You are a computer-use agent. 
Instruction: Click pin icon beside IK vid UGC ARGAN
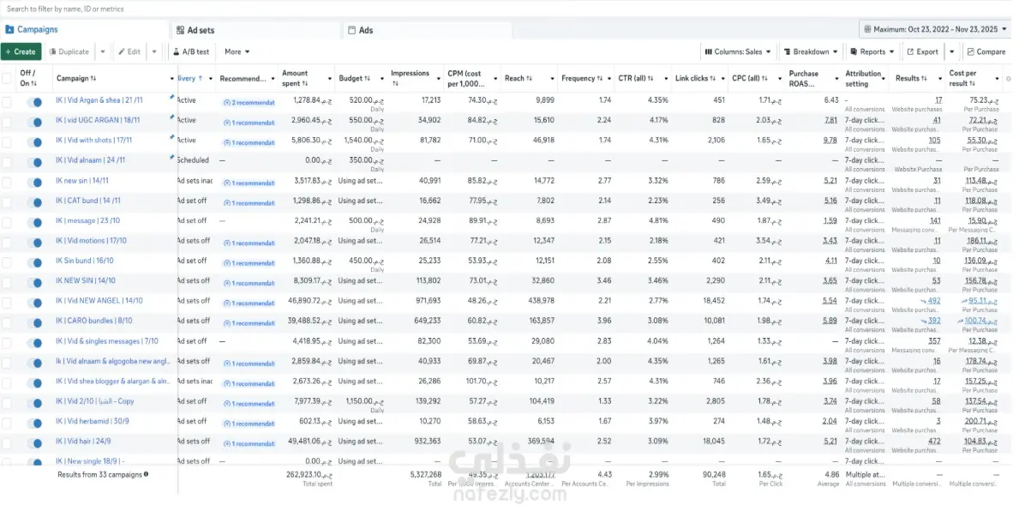click(x=171, y=117)
